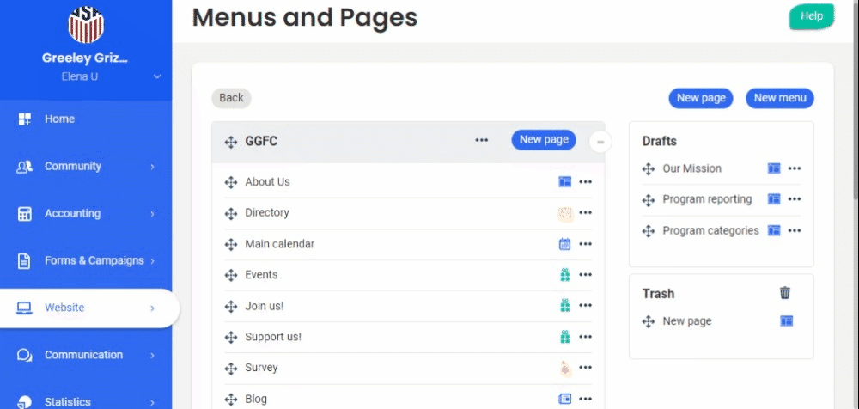Click the Trash New page type icon
The image size is (859, 409).
click(x=786, y=320)
